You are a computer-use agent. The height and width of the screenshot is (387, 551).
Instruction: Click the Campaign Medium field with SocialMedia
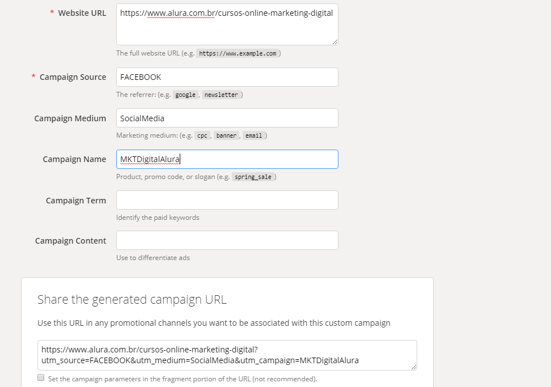[227, 118]
